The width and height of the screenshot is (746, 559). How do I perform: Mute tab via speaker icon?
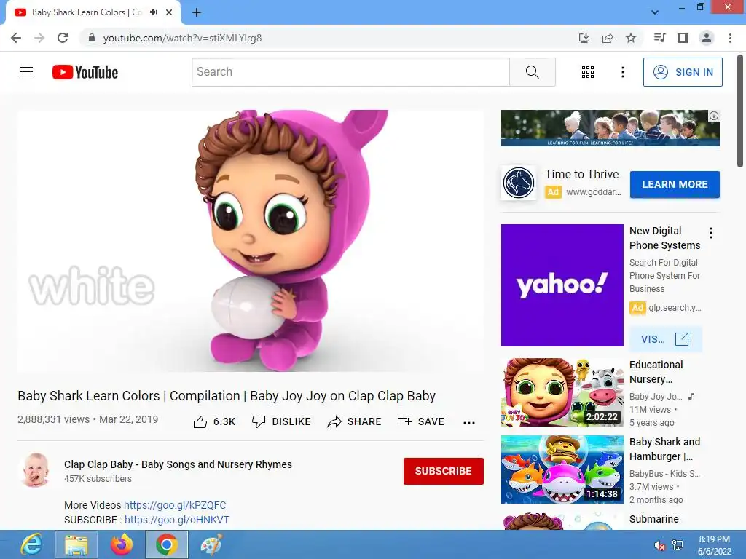tap(153, 12)
